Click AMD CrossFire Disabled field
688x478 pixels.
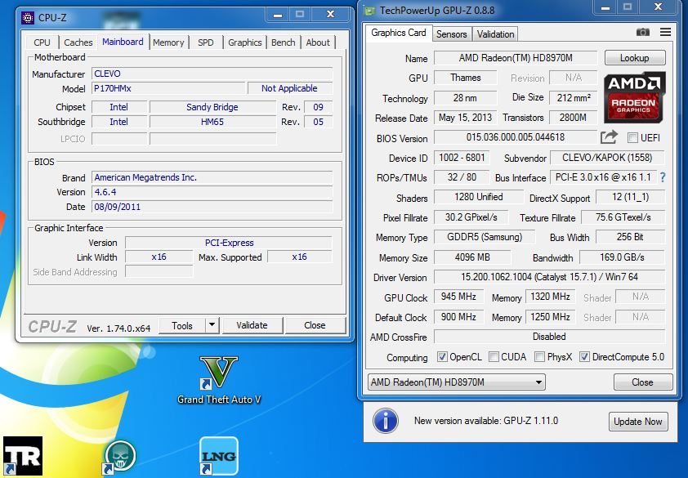pyautogui.click(x=549, y=337)
